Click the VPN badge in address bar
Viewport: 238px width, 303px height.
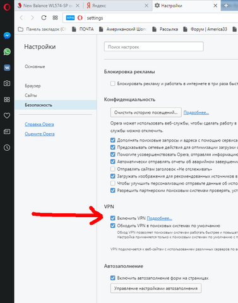(x=70, y=18)
